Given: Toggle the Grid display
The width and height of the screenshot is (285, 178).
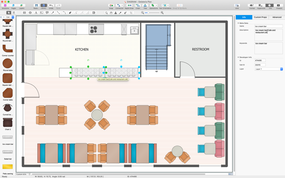Looking at the screenshot, I should click(237, 5).
